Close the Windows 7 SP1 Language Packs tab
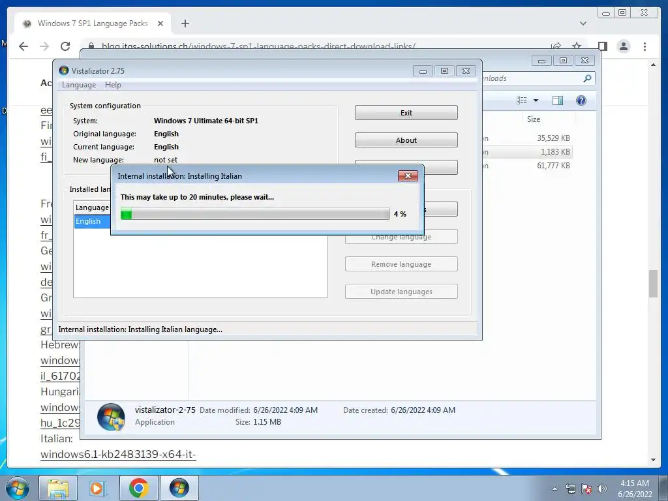 160,23
